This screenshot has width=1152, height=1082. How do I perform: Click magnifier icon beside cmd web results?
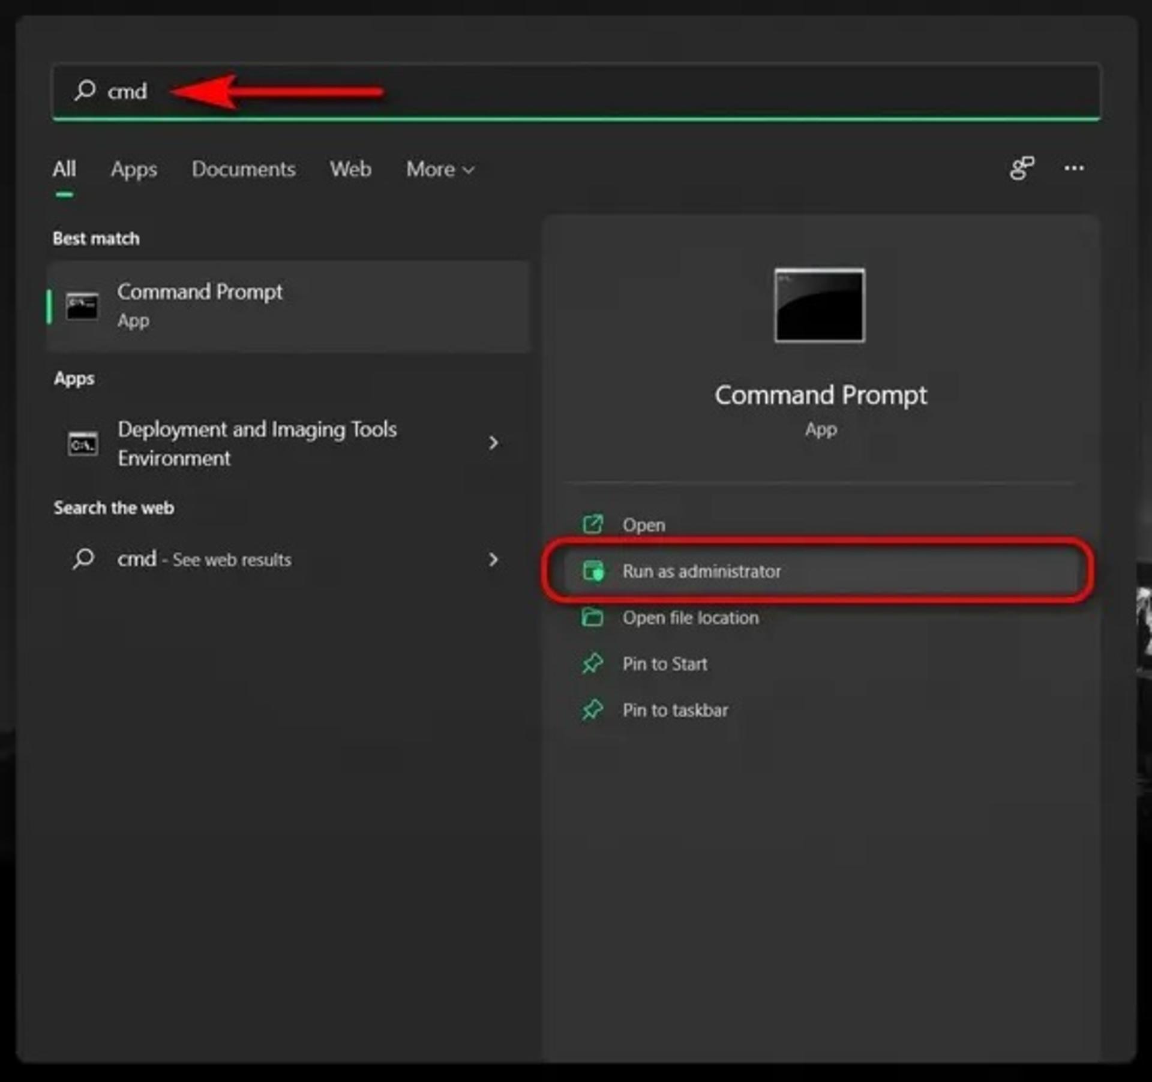(83, 559)
